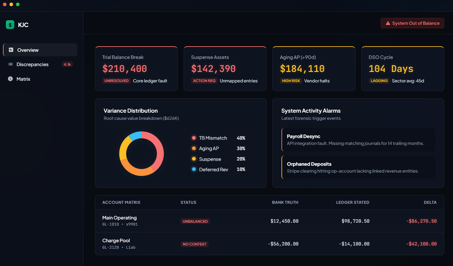This screenshot has width=453, height=266.
Task: Click the TB Mismatch legend label
Action: [213, 138]
